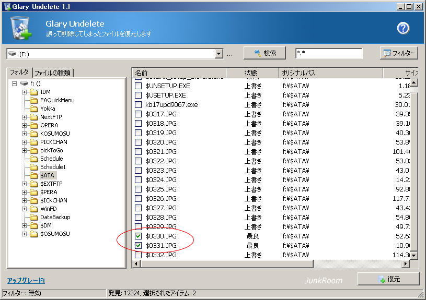Click the 検索 search button

click(x=264, y=53)
